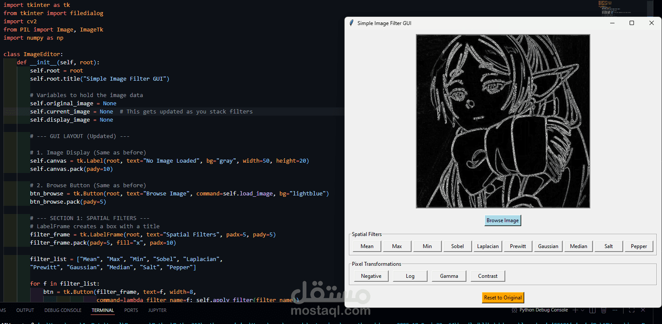The image size is (662, 324).
Task: Select the TERMINAL panel tab
Action: tap(103, 310)
